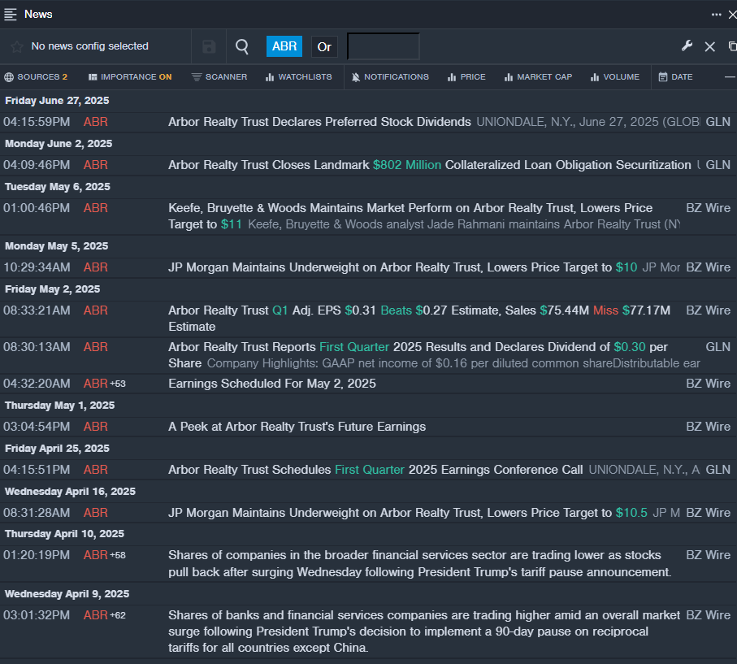This screenshot has height=664, width=737.
Task: Click ABR ticker on the 03:04:54PM row
Action: (x=95, y=427)
